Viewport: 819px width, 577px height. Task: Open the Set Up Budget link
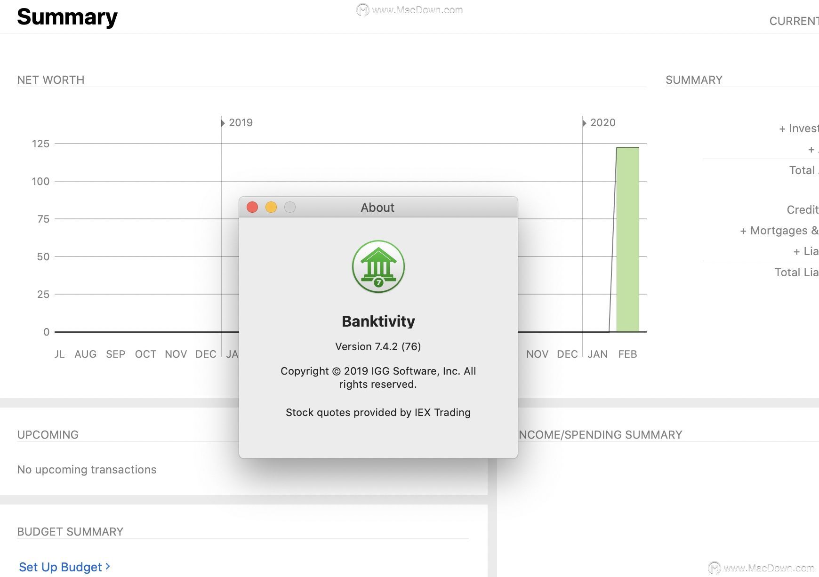tap(60, 567)
